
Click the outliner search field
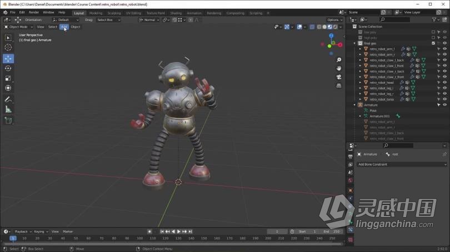click(x=395, y=19)
